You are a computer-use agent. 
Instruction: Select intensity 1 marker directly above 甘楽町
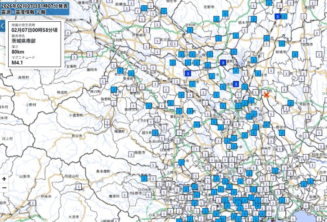point(74,57)
